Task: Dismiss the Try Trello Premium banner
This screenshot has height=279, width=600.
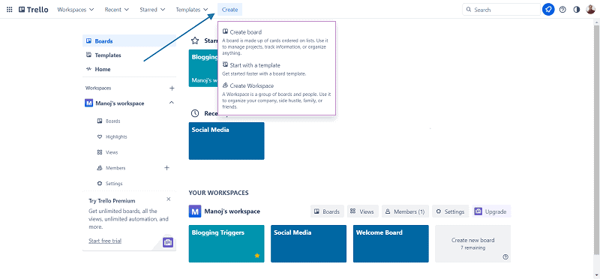Action: tap(169, 199)
